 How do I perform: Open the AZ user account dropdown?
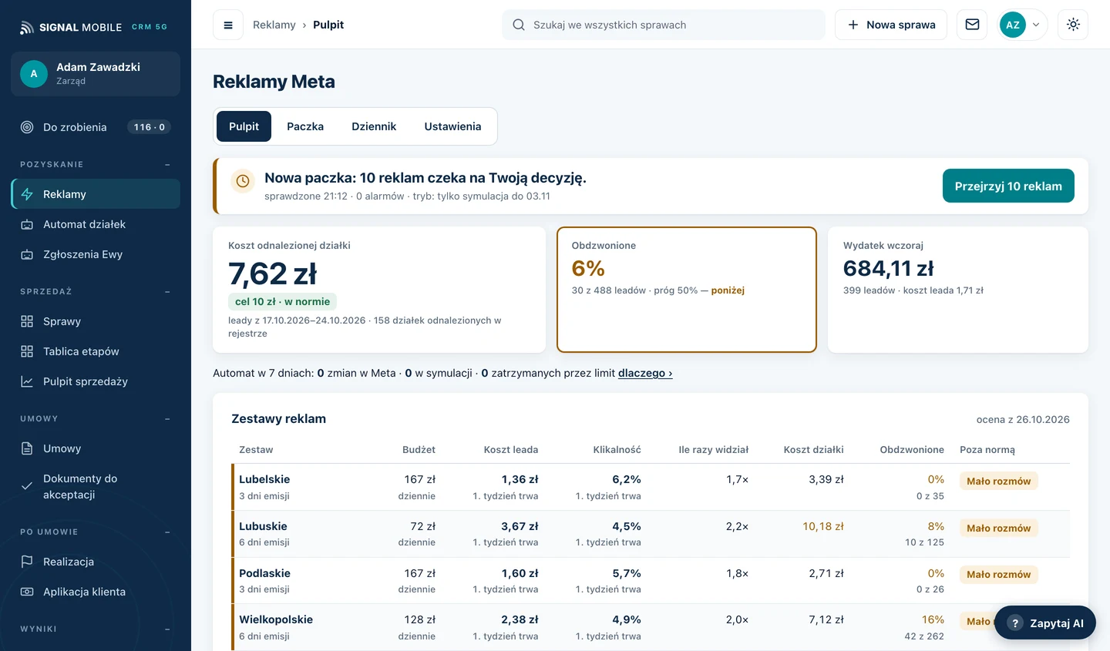[x=1022, y=25]
